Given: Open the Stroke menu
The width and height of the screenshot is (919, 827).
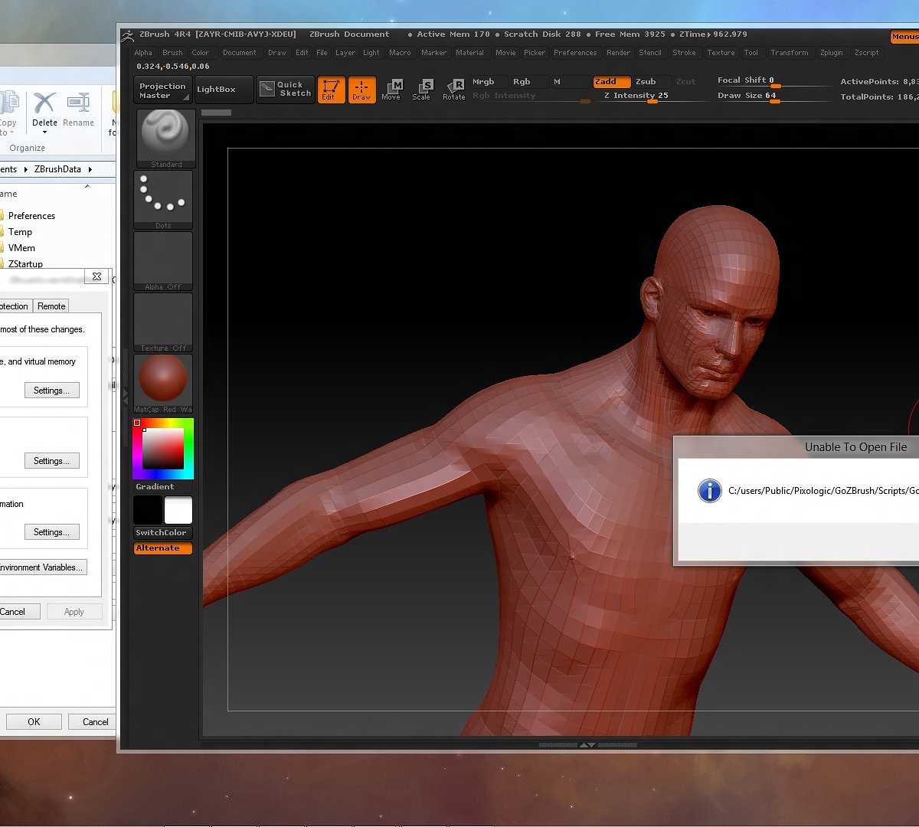Looking at the screenshot, I should coord(684,53).
